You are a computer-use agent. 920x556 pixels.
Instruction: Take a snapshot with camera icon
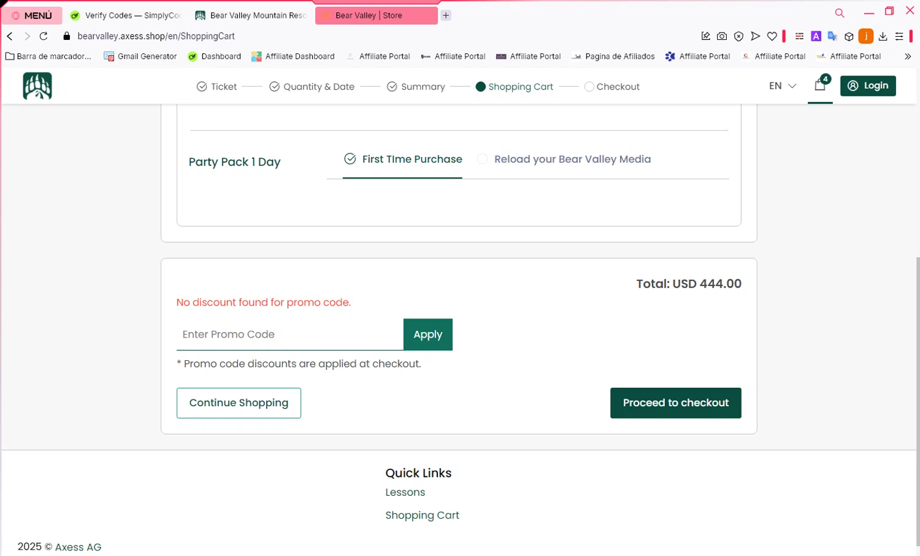(x=722, y=36)
